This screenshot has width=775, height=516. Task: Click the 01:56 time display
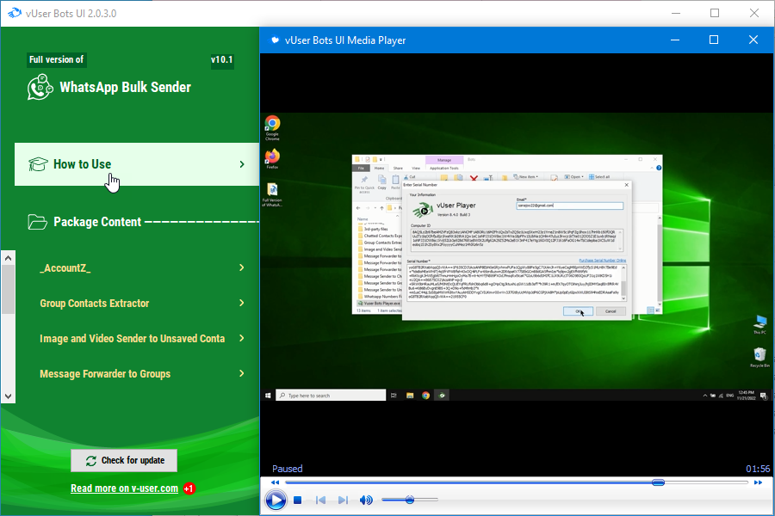[x=758, y=469]
